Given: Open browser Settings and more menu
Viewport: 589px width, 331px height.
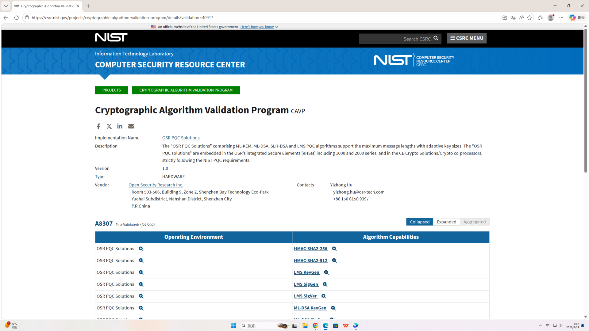Looking at the screenshot, I should tap(561, 17).
